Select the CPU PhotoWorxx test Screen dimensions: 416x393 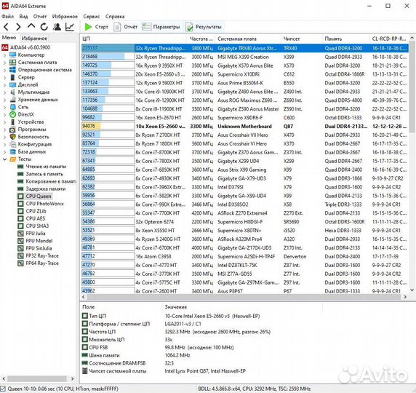(x=44, y=204)
